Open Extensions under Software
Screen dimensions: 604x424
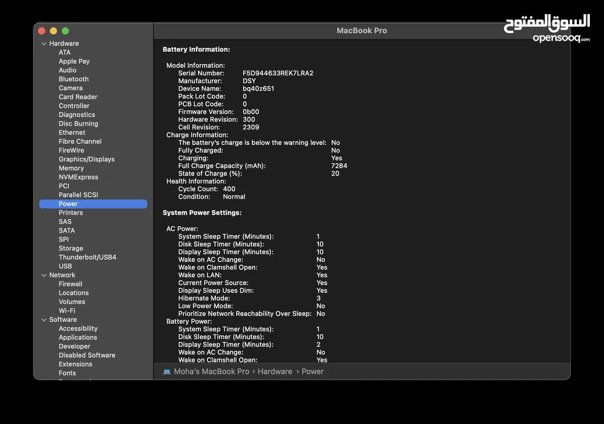tap(75, 364)
